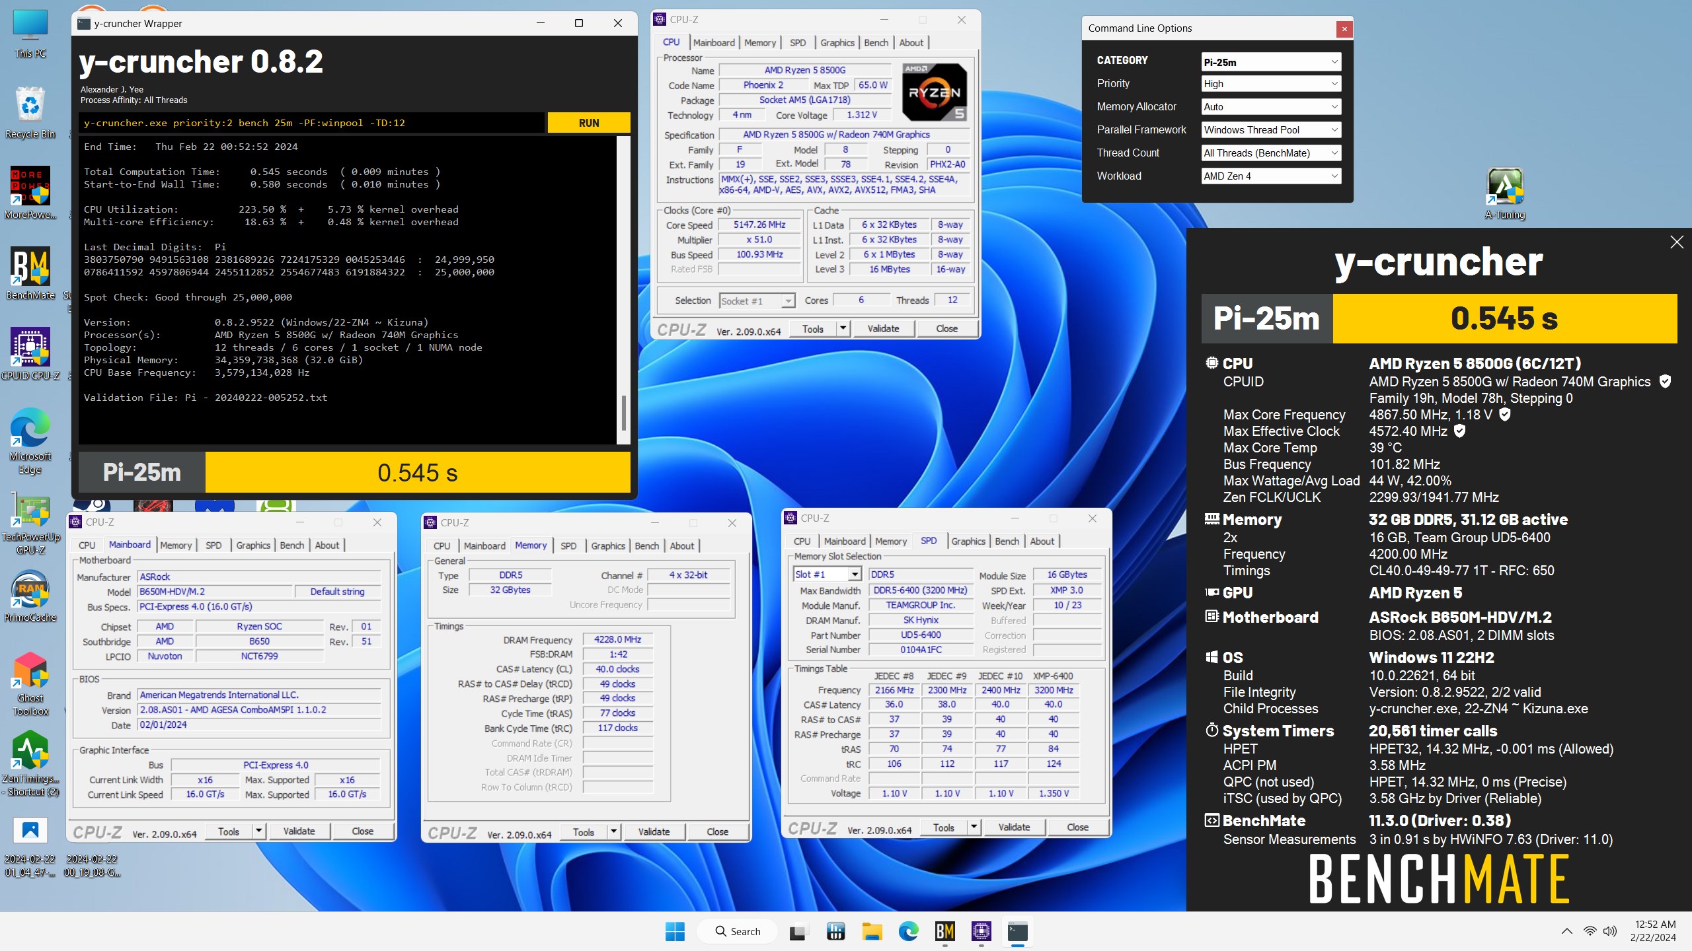The image size is (1692, 951).
Task: Select SPD tab in Memory CPU-Z window
Action: point(568,546)
